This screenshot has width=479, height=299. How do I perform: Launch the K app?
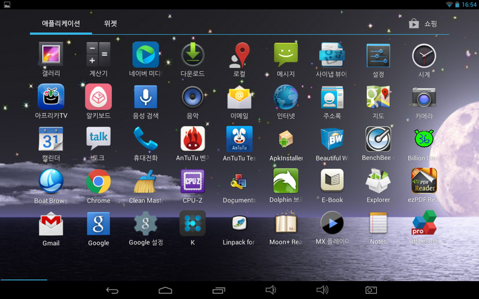(192, 223)
